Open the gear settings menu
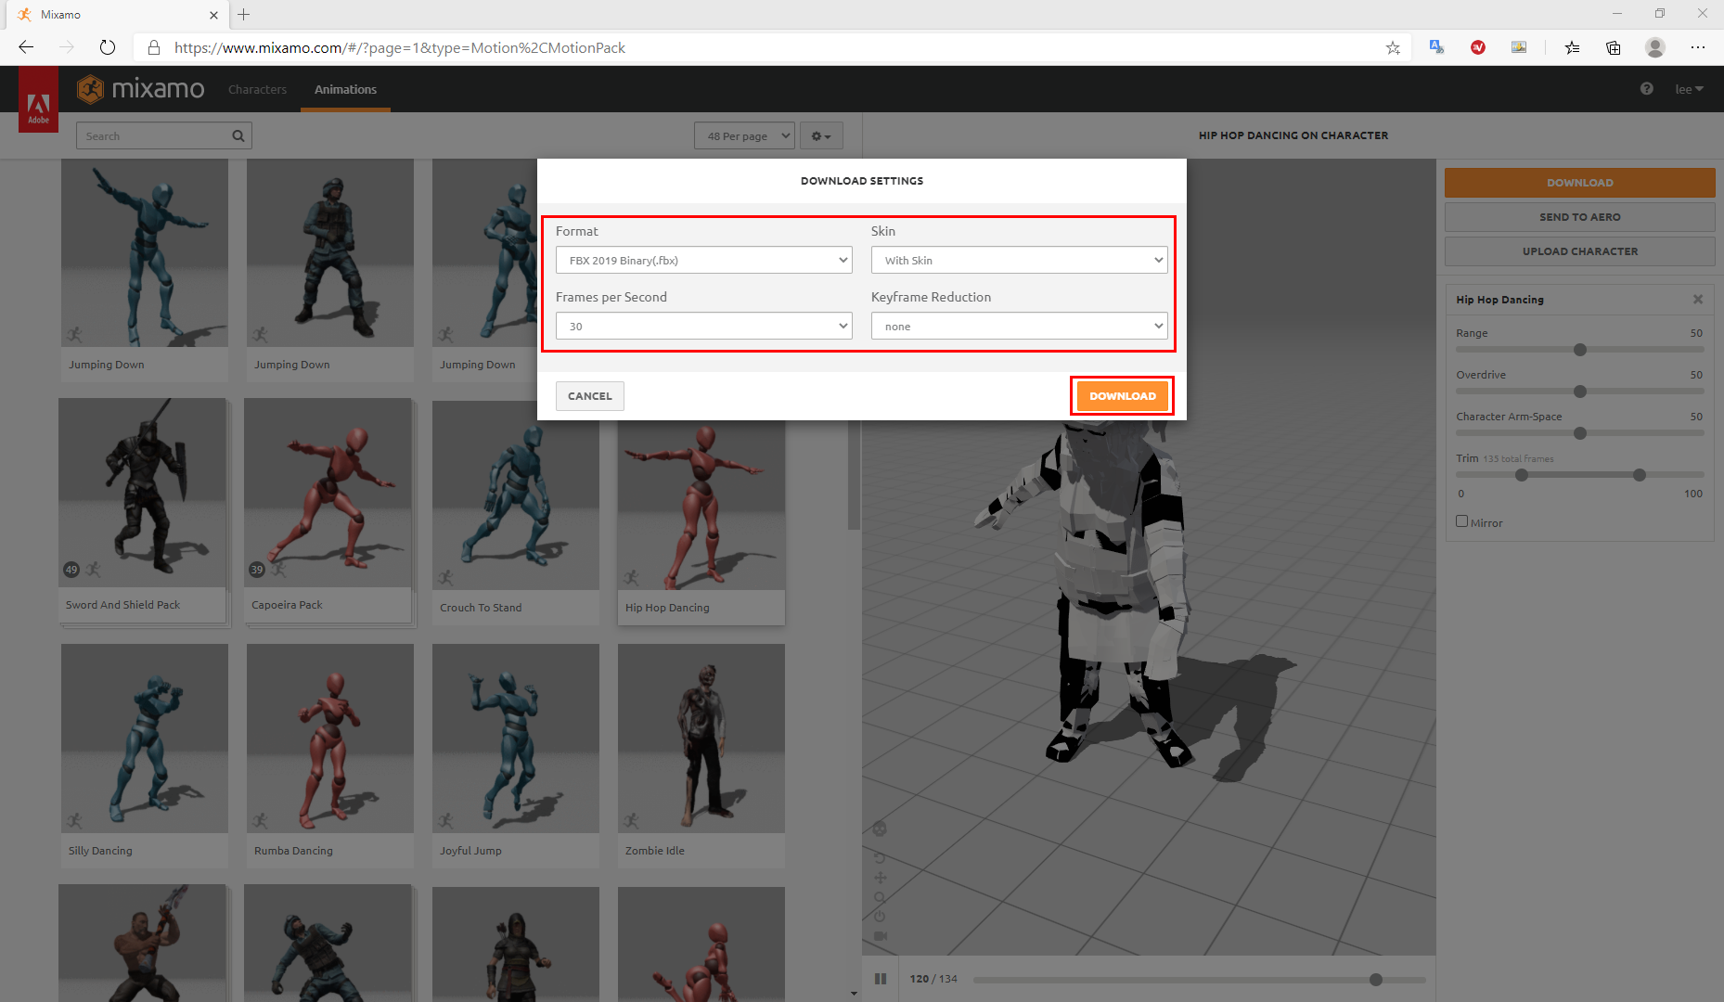Viewport: 1724px width, 1002px height. 821,136
